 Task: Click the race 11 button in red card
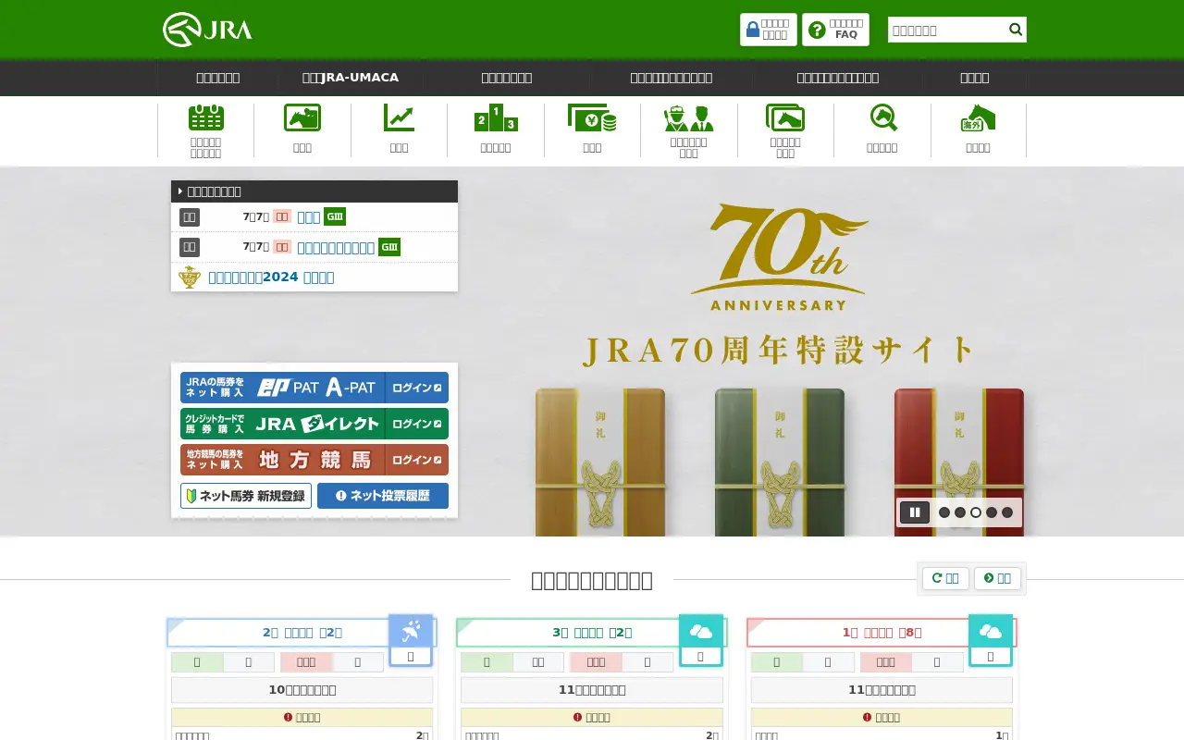(882, 690)
